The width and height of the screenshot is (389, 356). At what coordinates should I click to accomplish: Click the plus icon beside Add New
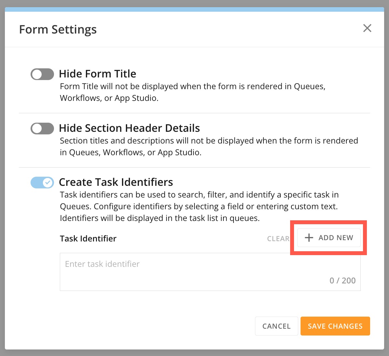[309, 238]
